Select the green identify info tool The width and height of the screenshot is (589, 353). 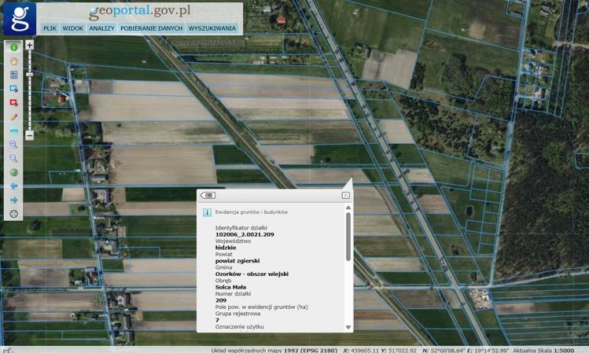[14, 47]
